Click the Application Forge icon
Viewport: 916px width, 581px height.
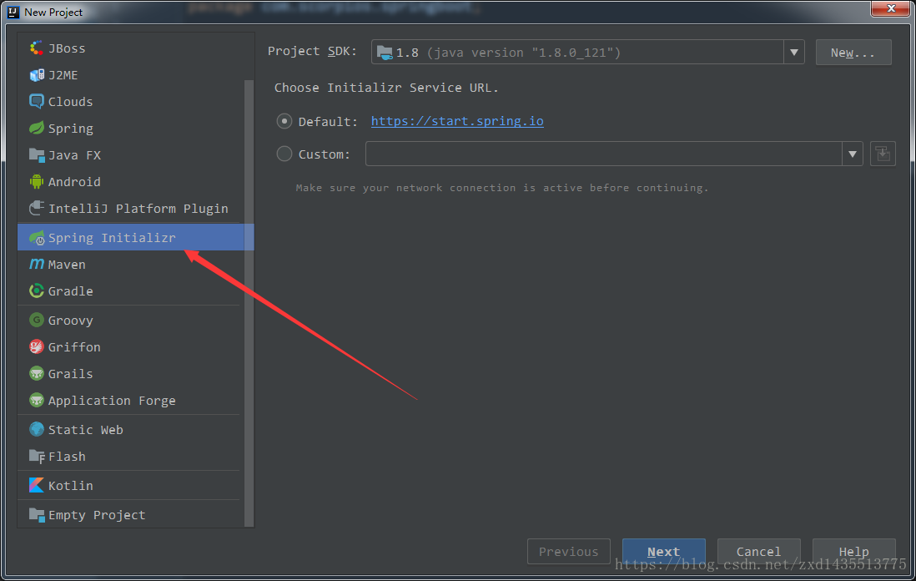coord(36,400)
